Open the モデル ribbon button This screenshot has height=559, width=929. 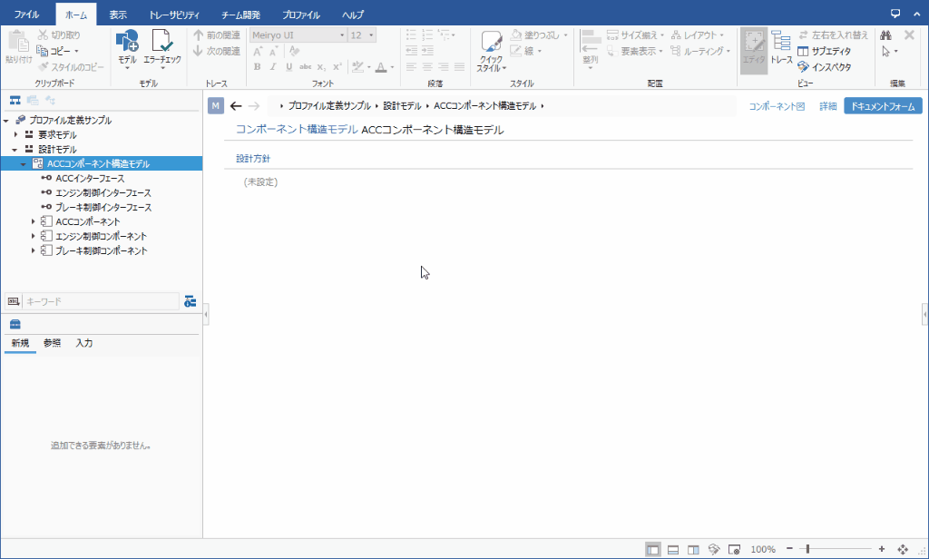[x=127, y=48]
